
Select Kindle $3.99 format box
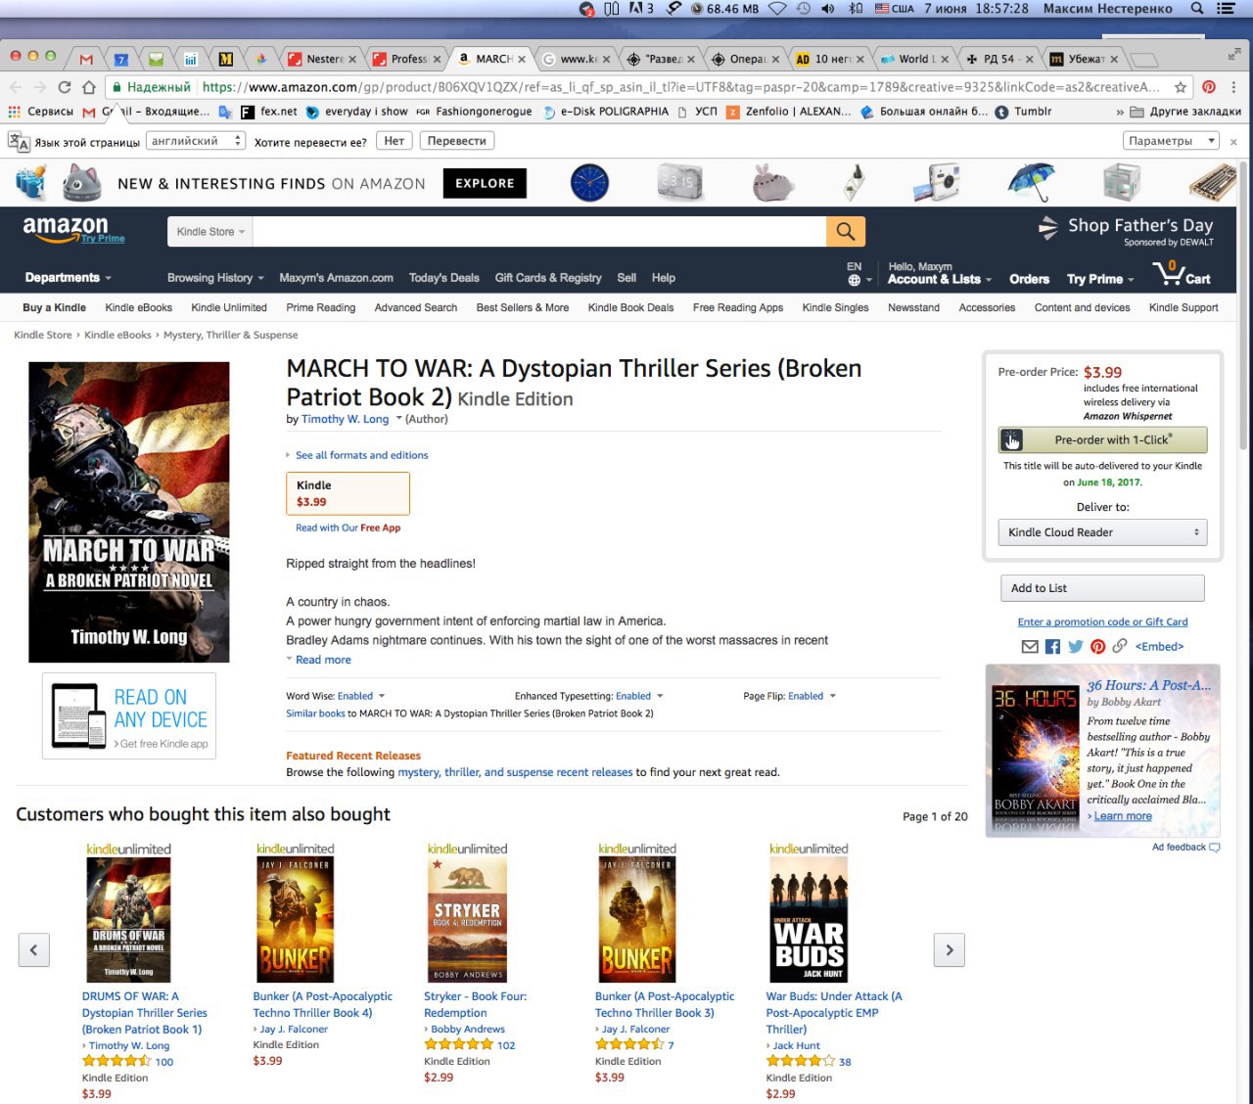(x=348, y=493)
